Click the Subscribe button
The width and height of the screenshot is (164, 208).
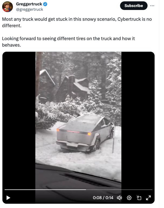coord(134,6)
